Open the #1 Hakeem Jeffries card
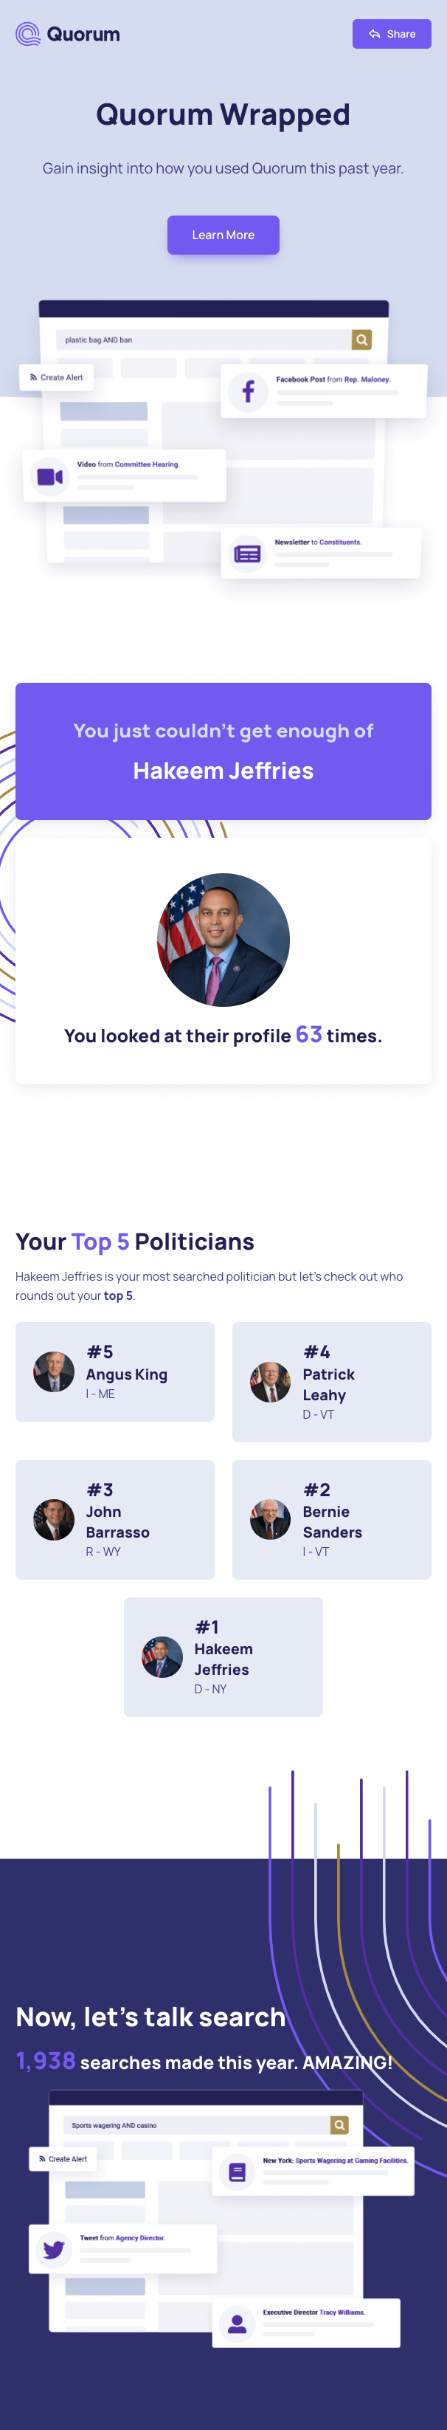The image size is (447, 2430). [223, 1656]
